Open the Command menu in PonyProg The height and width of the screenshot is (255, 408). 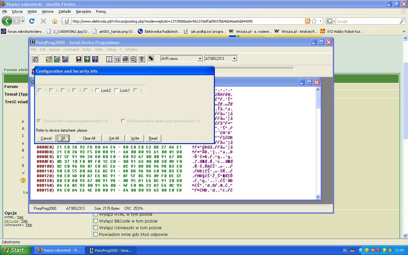pos(71,49)
